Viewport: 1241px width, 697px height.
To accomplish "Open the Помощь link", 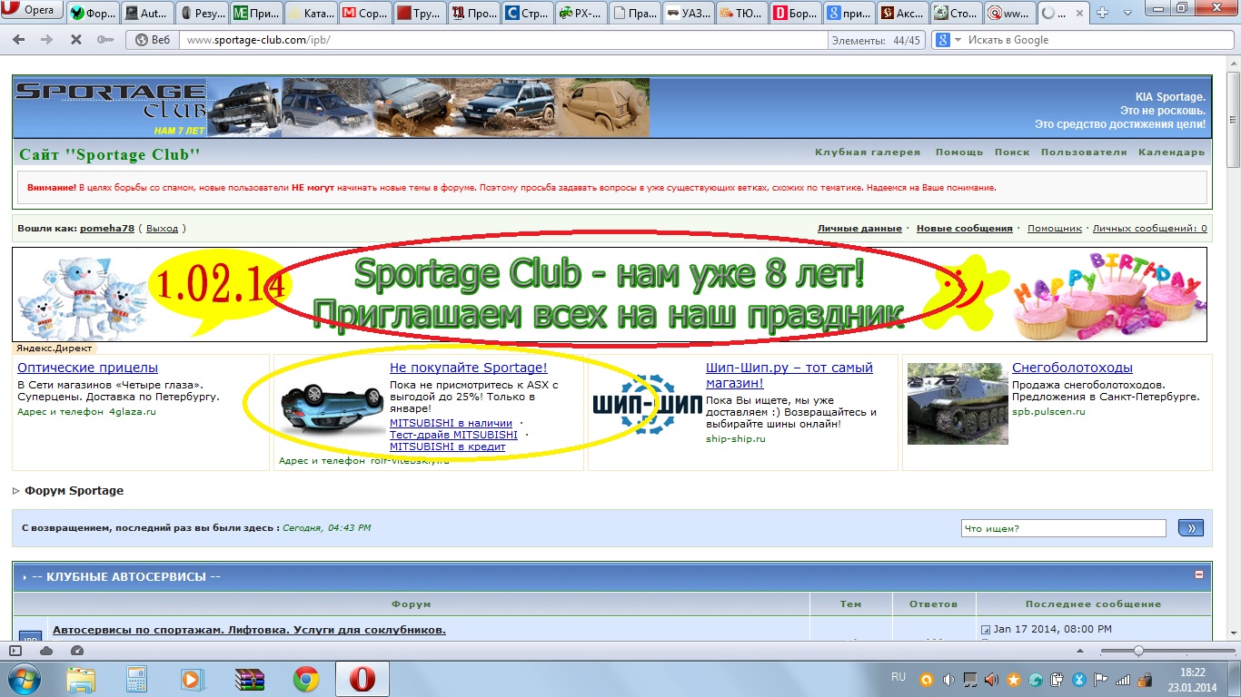I will [x=959, y=152].
